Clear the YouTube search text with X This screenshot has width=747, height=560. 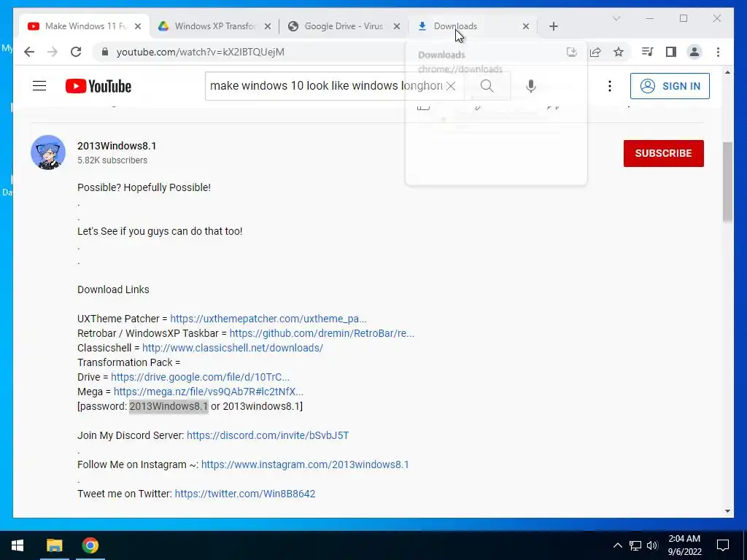click(451, 86)
